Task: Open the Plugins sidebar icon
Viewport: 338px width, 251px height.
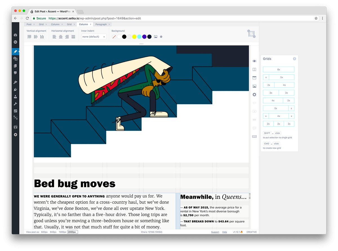Action: tap(15, 90)
